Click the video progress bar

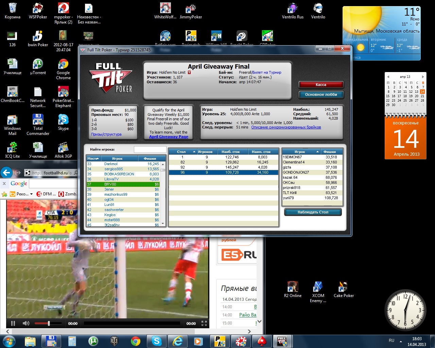point(132,324)
